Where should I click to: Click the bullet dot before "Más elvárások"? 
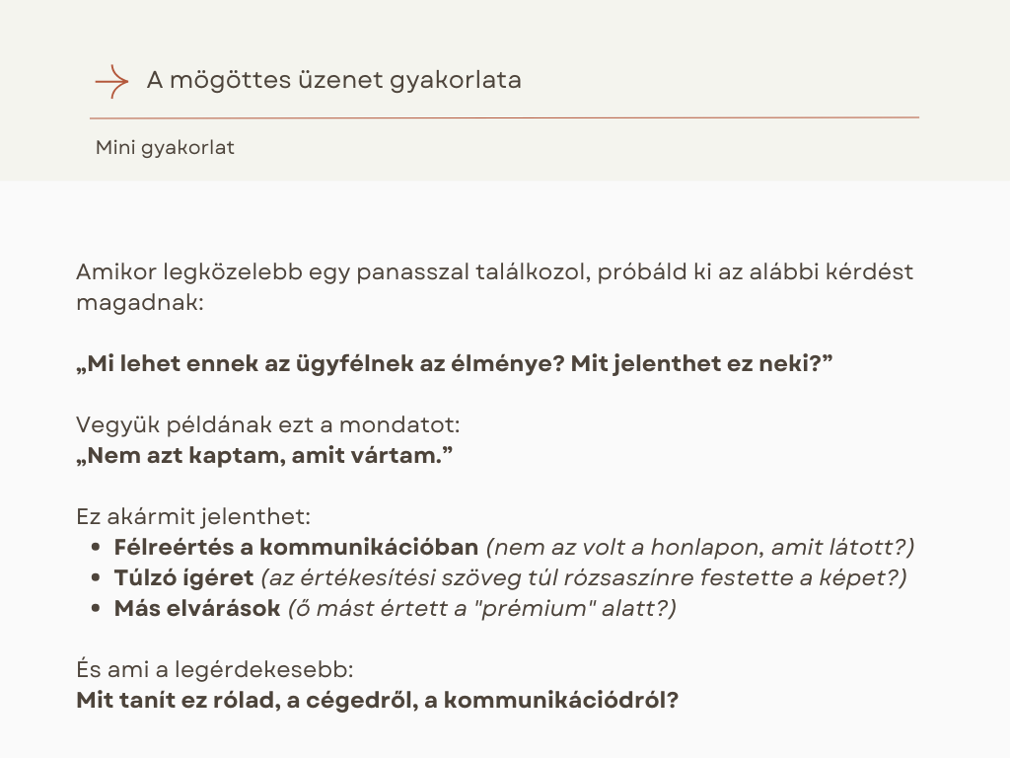pyautogui.click(x=95, y=608)
